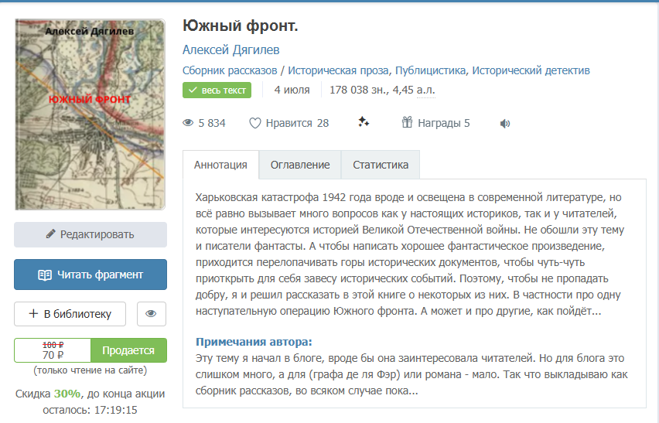Click the 70 ₽ discounted price field

point(53,356)
